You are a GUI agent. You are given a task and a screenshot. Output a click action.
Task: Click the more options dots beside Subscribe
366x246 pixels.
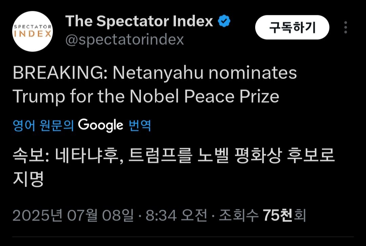point(346,27)
